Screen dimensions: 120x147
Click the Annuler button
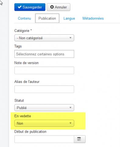pos(58,7)
